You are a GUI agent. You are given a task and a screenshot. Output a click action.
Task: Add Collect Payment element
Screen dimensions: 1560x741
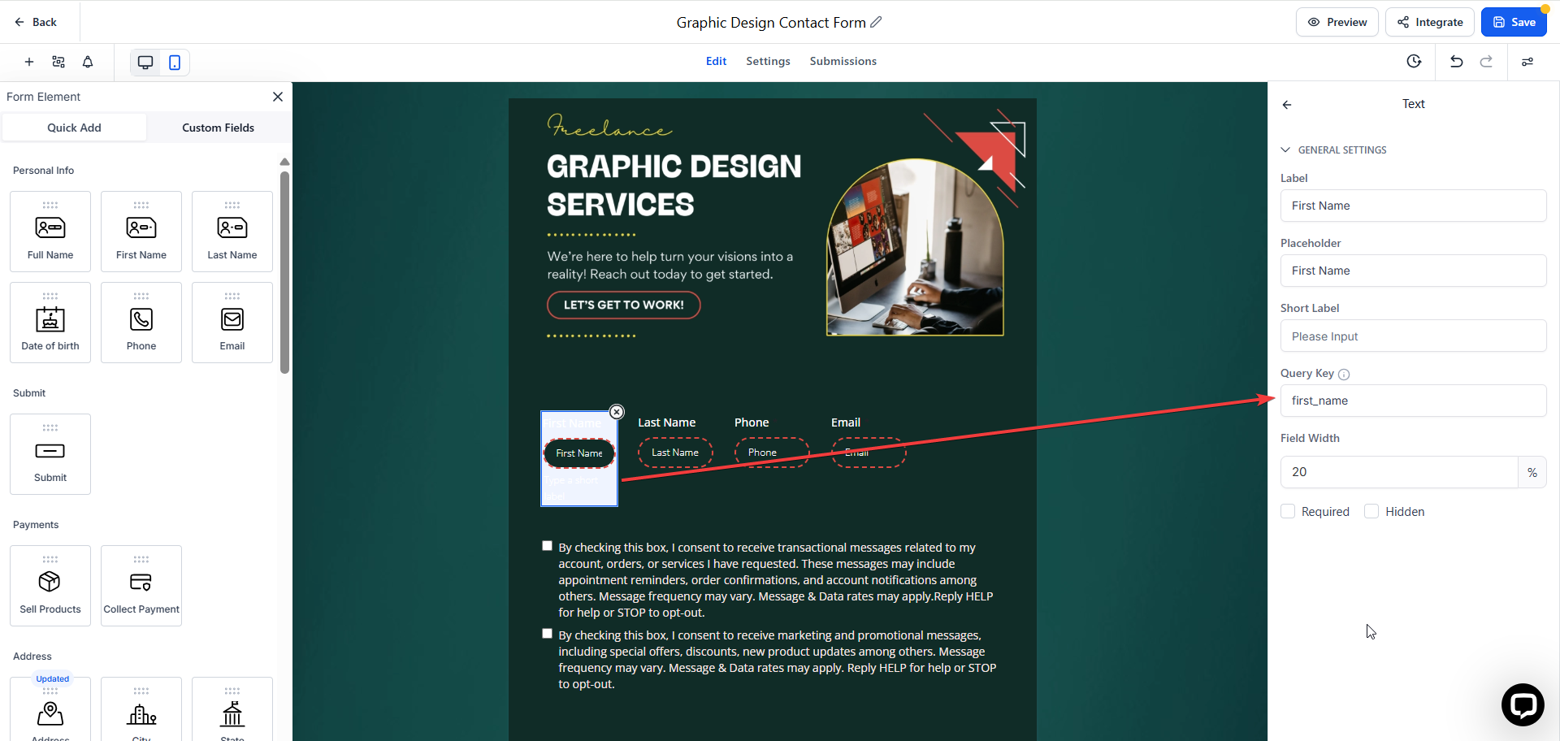(141, 586)
